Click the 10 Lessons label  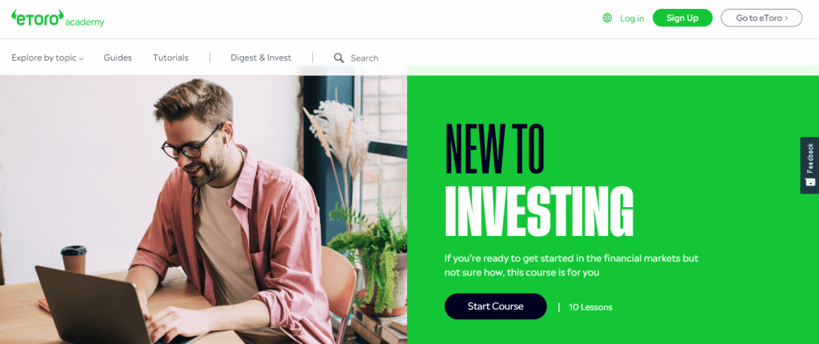point(591,307)
